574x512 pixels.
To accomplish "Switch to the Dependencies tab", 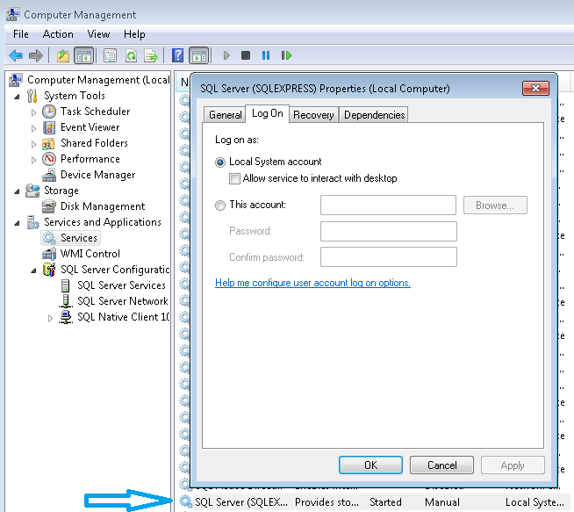I will pyautogui.click(x=374, y=115).
